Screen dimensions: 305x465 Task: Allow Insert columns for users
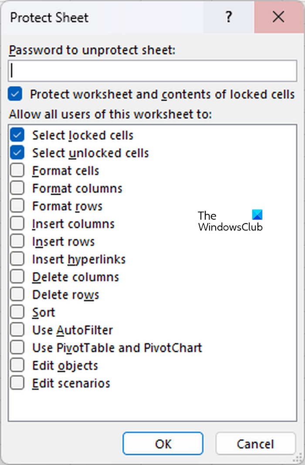(x=17, y=224)
